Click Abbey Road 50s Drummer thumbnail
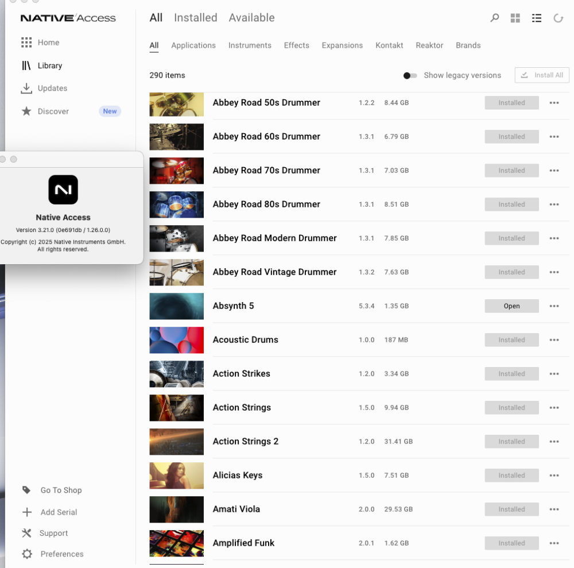This screenshot has height=568, width=574. (176, 105)
